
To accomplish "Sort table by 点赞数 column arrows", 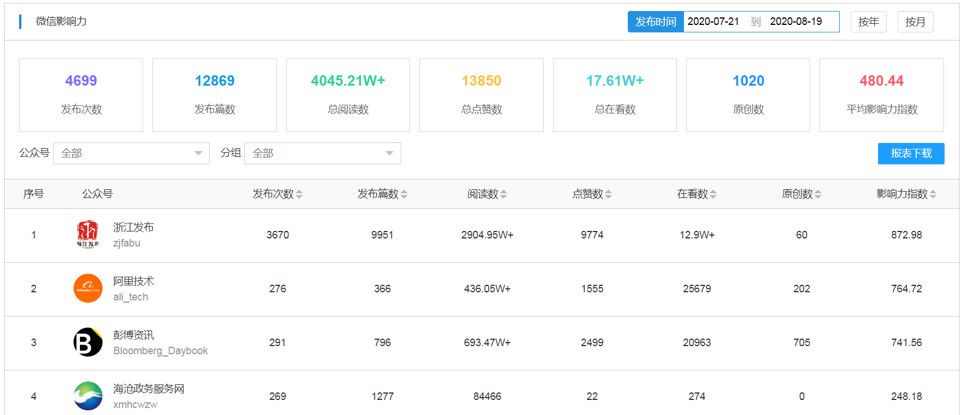I will click(x=609, y=194).
